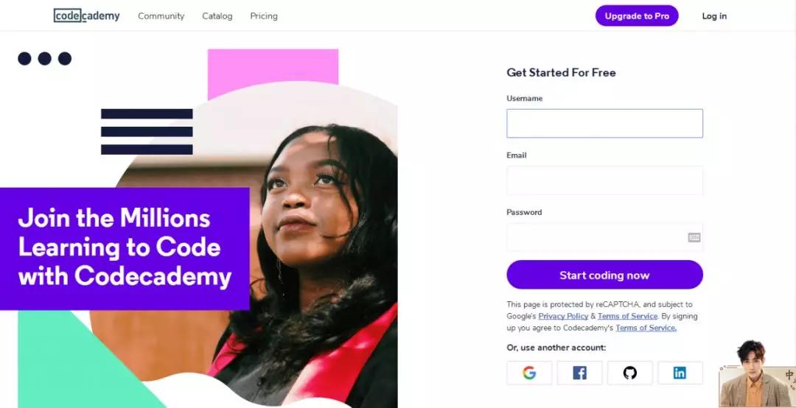Open Codecademy's Terms of Service link
Screen dimensions: 796x408
click(646, 328)
